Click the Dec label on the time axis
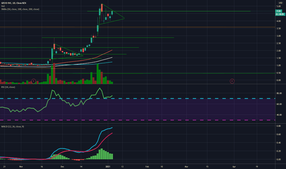This screenshot has height=169, width=286. 62,167
